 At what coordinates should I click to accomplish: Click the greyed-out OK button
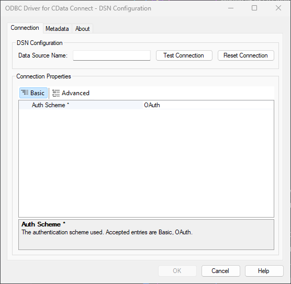click(177, 271)
